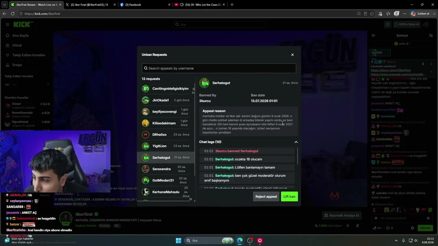Screen dimensions: 438x246
Task: Go to Ana Sayfa in the sidebar
Action: [20, 36]
